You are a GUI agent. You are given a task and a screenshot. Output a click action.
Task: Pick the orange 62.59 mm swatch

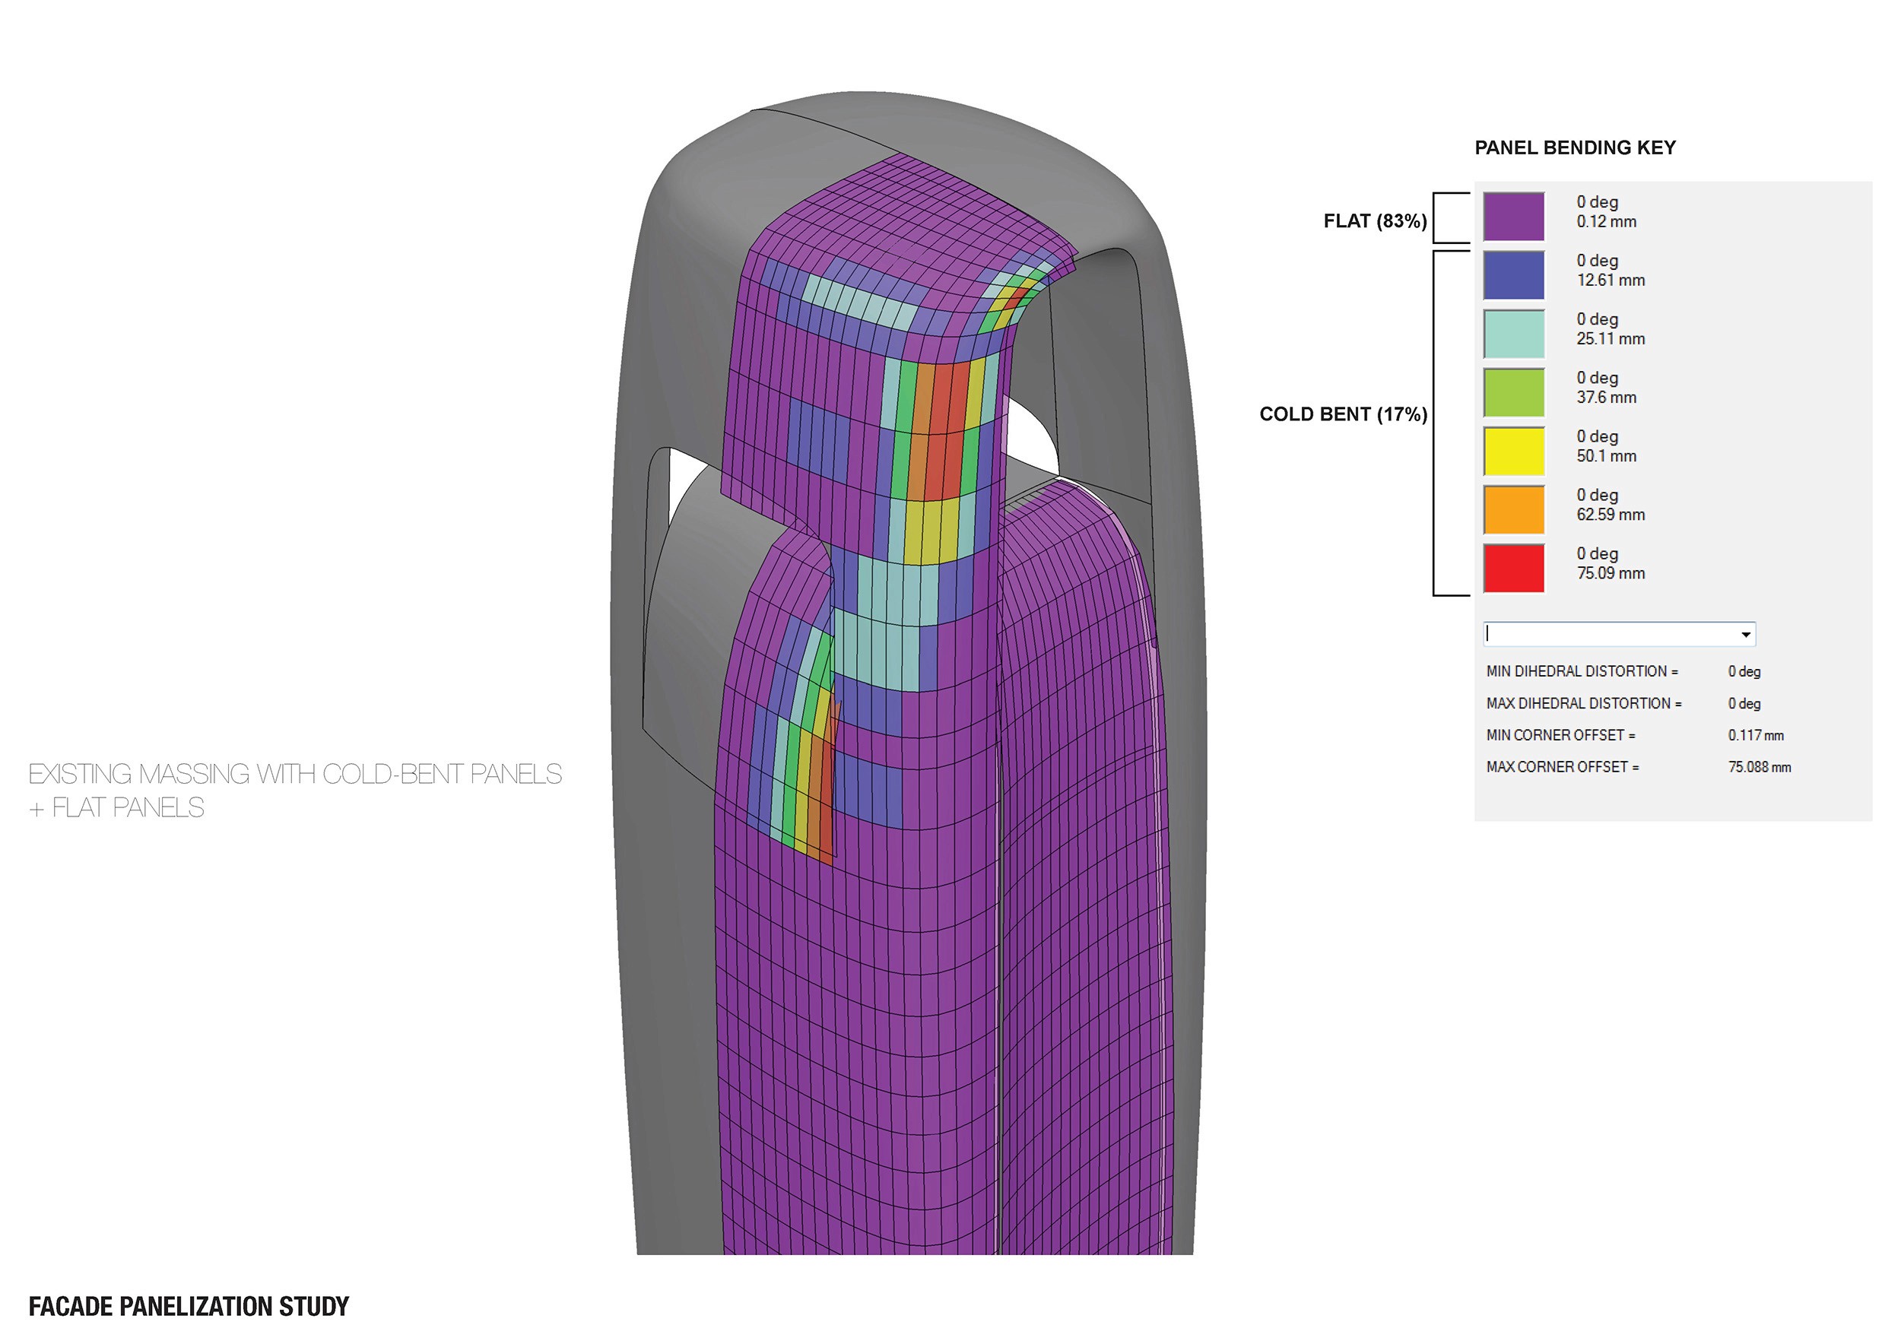coord(1513,510)
